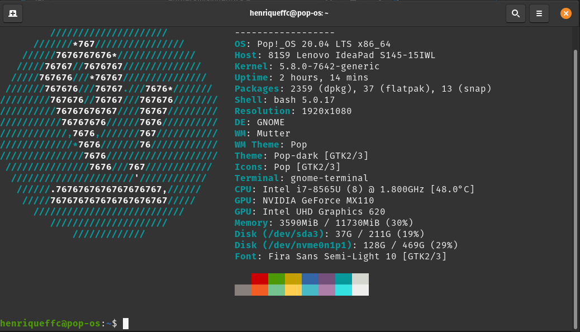Click the vertical scrollbar of the terminal
The image size is (580, 332).
click(x=576, y=184)
